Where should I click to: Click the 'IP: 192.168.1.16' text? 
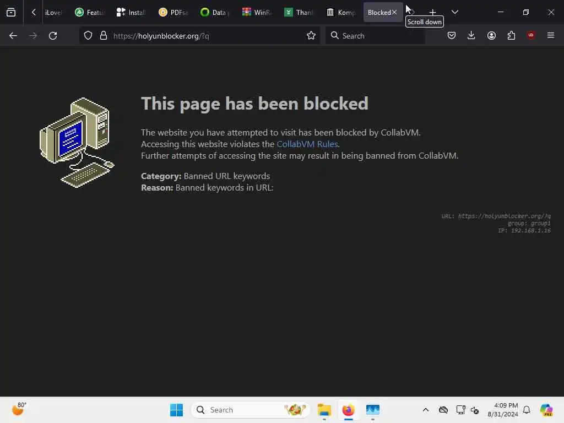point(524,231)
